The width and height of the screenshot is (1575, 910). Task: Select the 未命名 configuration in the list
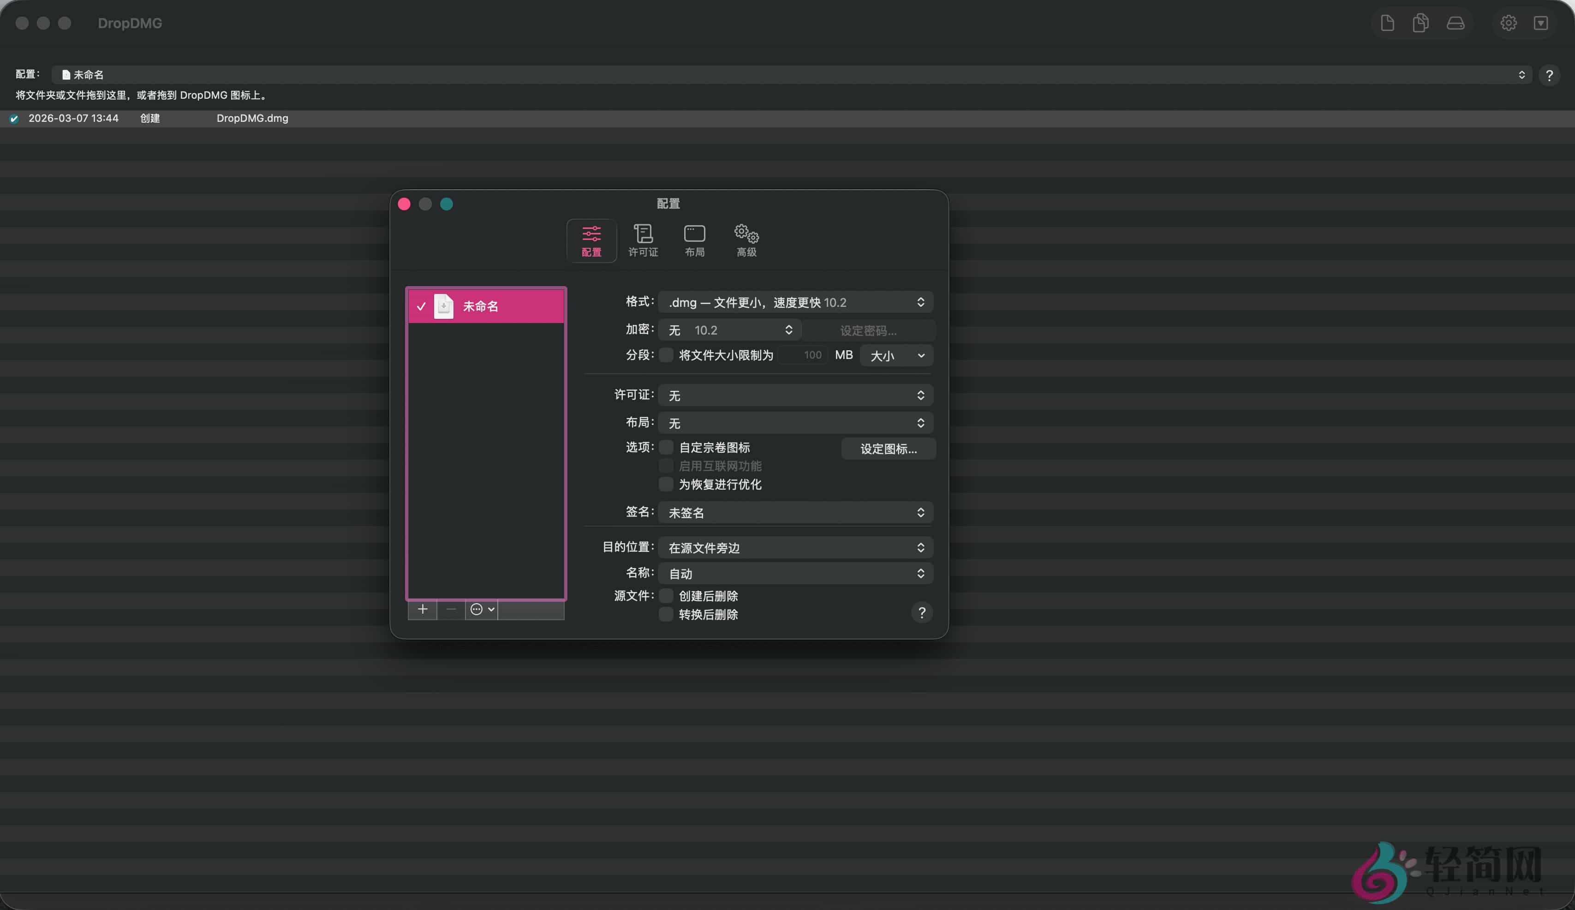(486, 305)
